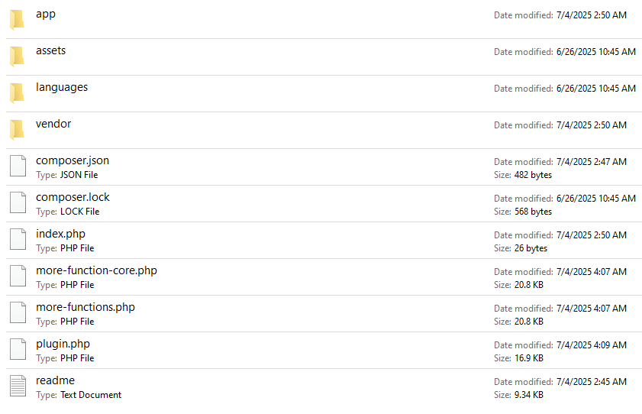642x414 pixels.
Task: Click the languages folder icon
Action: 17,92
